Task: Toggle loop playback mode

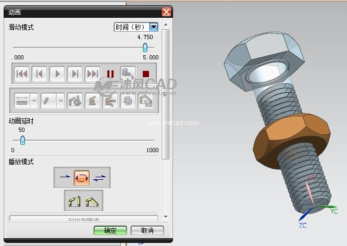Action: [x=82, y=178]
